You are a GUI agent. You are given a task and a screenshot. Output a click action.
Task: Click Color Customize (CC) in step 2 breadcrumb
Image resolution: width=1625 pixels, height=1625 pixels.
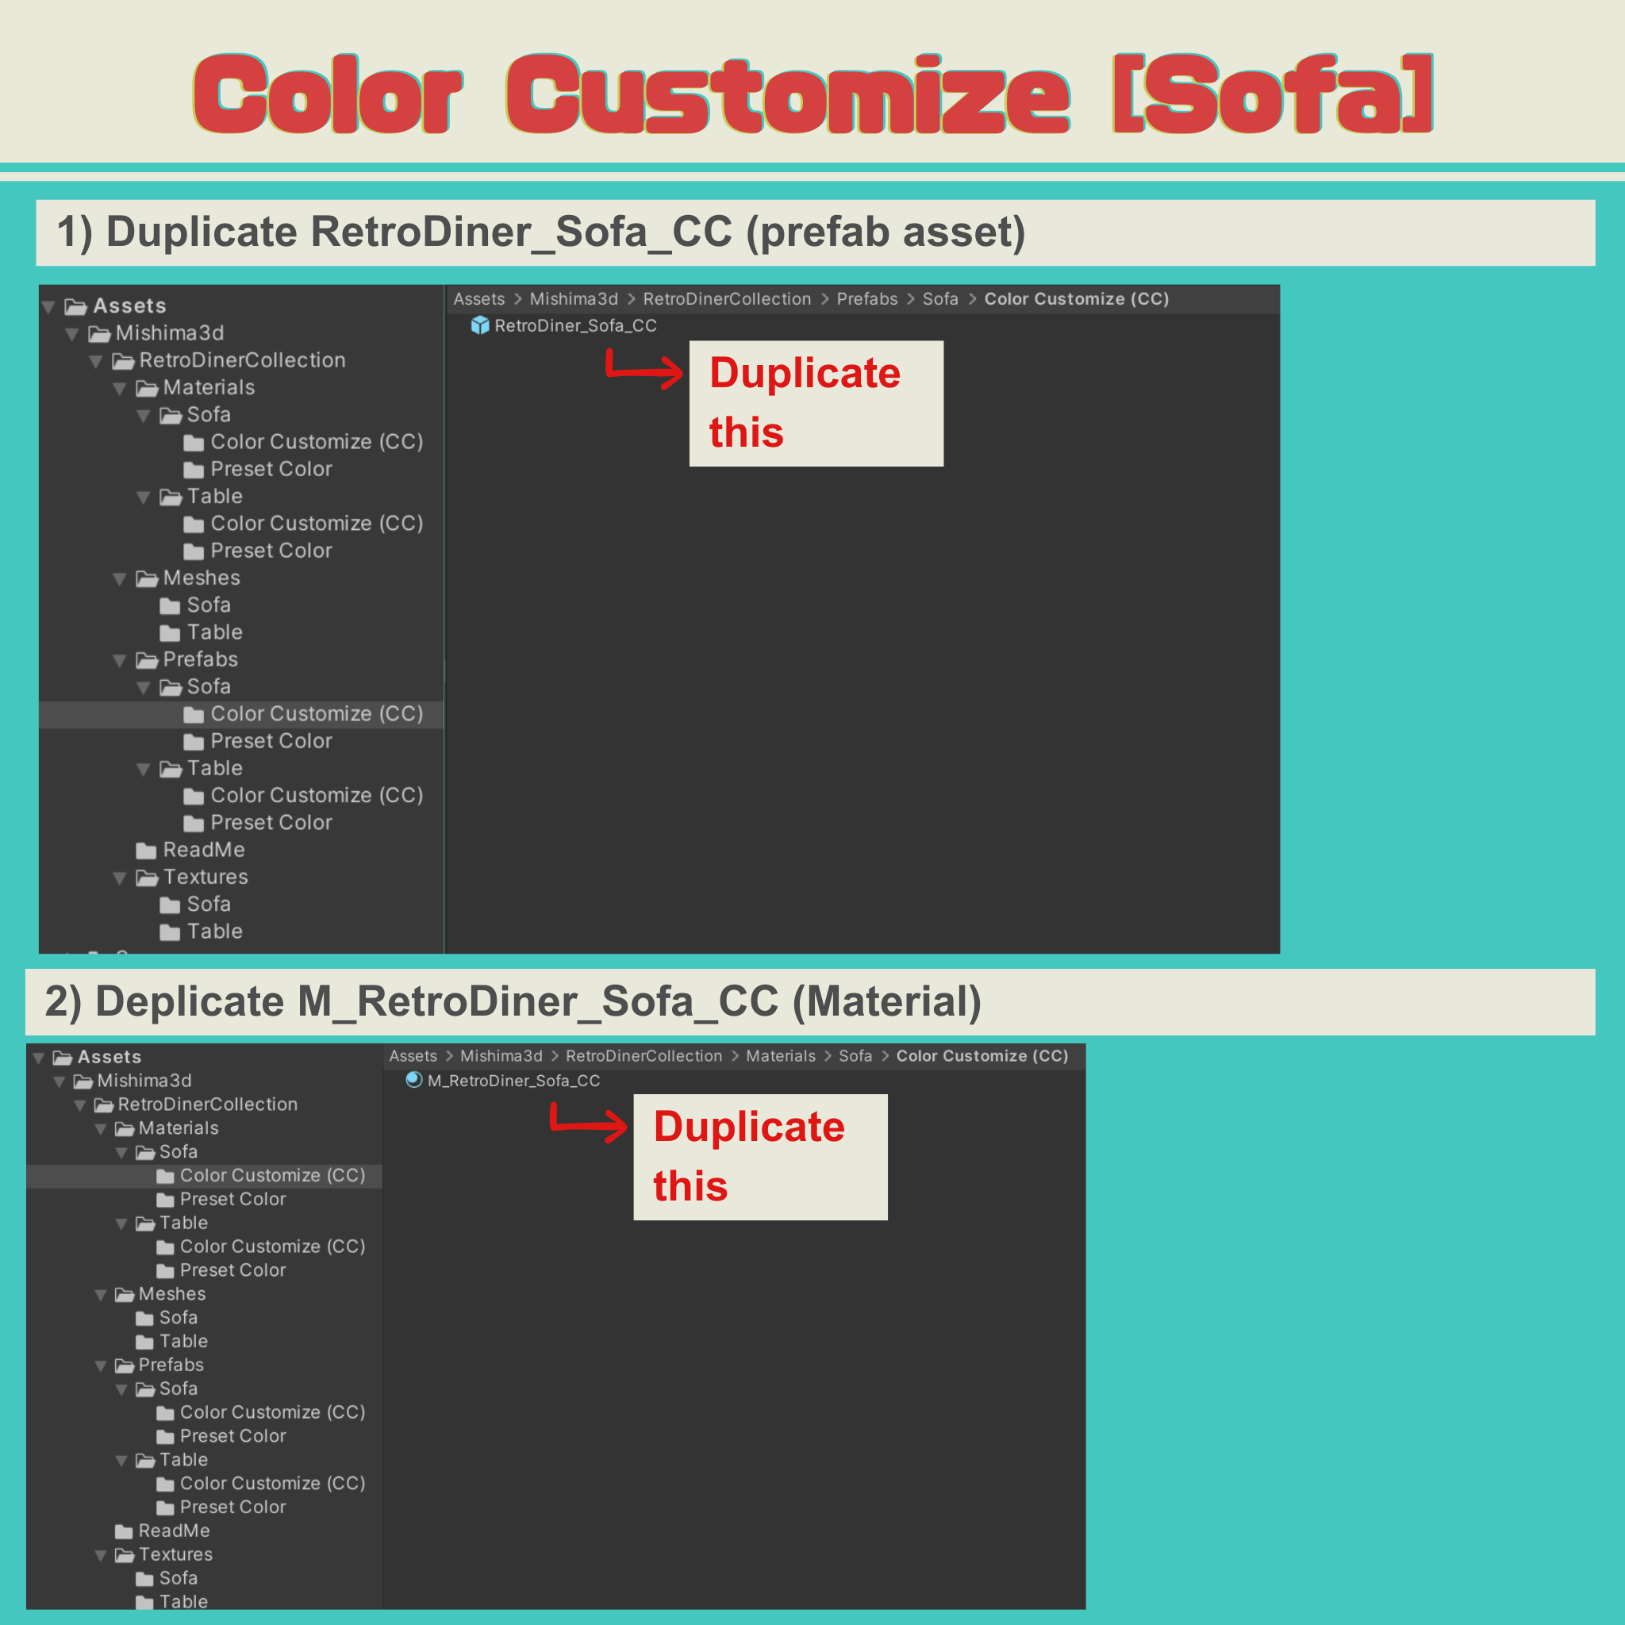[x=982, y=1056]
